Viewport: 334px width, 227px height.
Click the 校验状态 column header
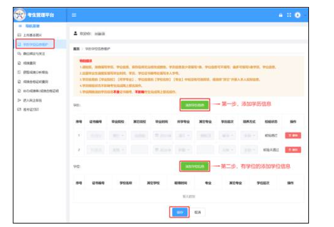pyautogui.click(x=271, y=122)
